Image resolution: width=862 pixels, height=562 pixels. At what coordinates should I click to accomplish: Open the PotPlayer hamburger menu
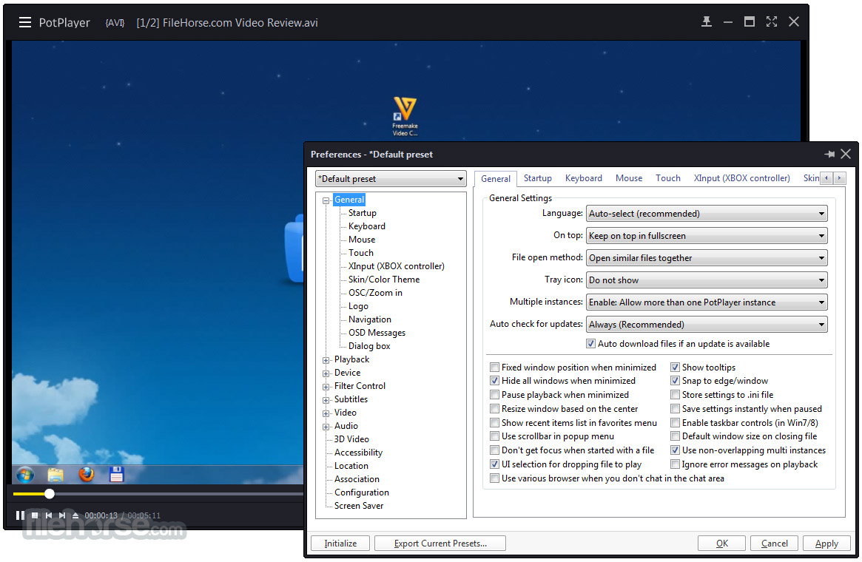(24, 22)
